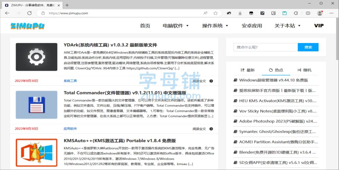Image resolution: width=339 pixels, height=170 pixels.
Task: Click 阅读全文 for YDArk article
Action: [199, 81]
